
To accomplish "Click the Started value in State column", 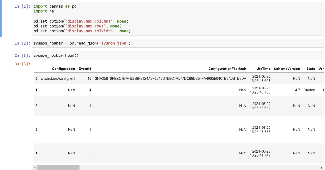I will tap(309, 90).
